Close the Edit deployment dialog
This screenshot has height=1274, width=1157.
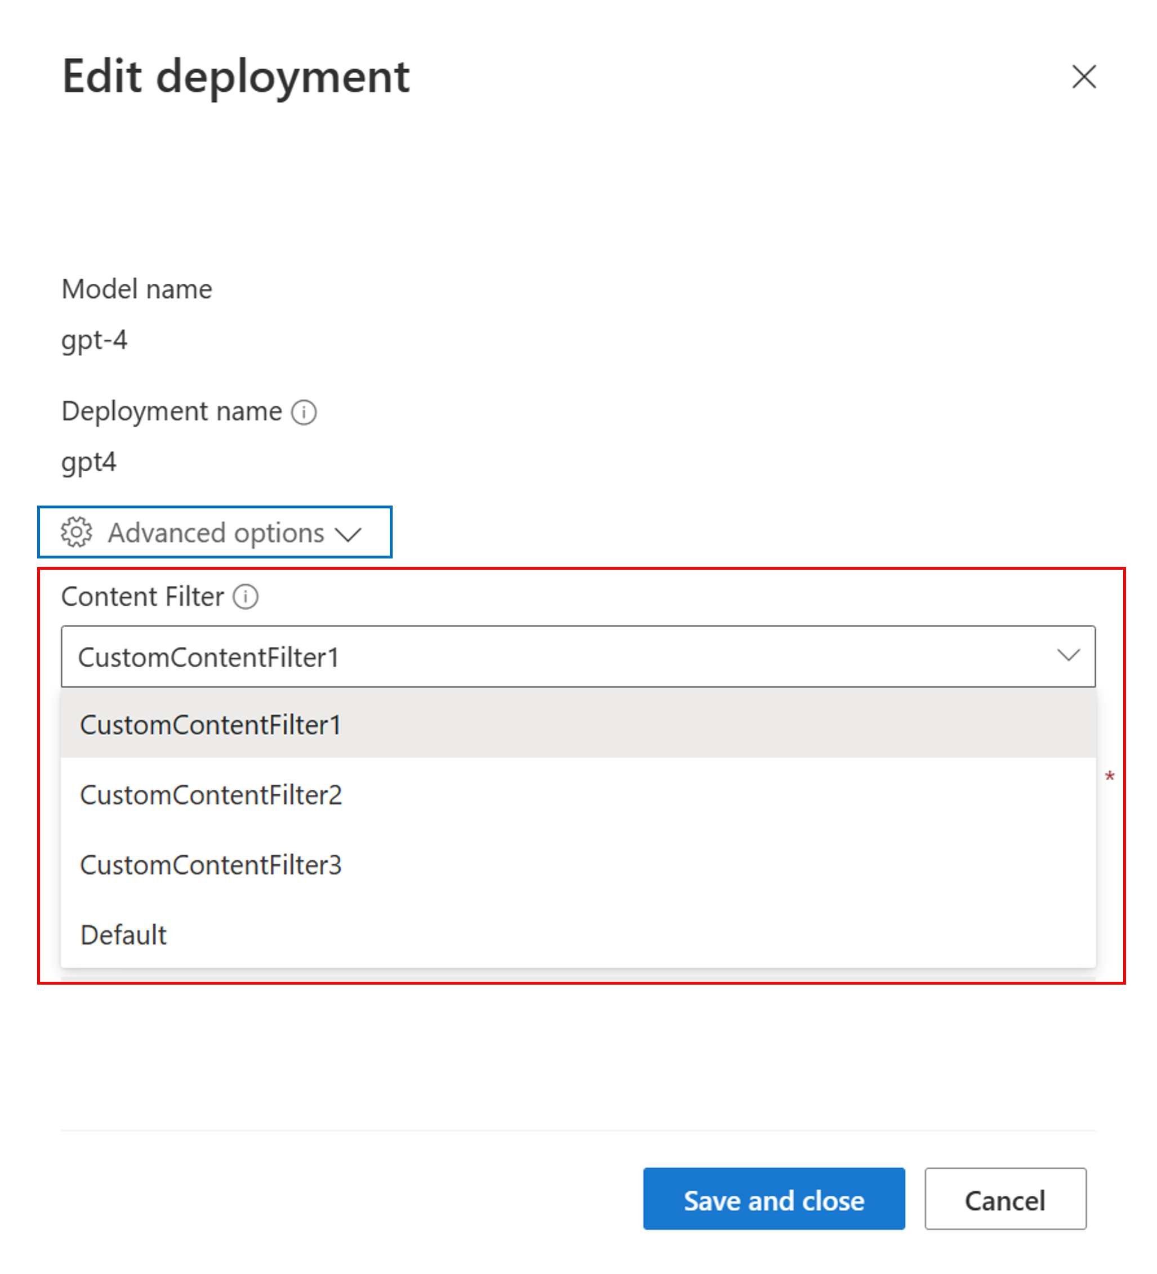(x=1084, y=77)
